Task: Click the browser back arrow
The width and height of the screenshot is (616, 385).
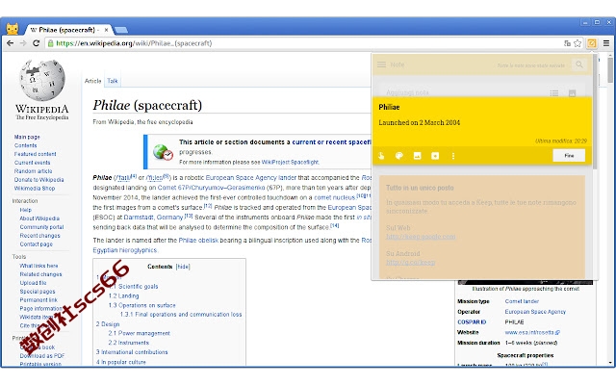Action: point(11,43)
